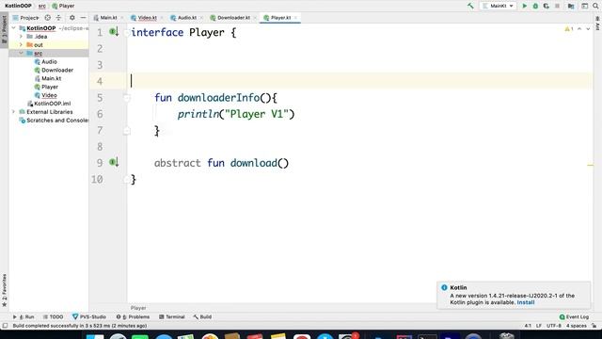This screenshot has height=339, width=602.
Task: Click the yellow warning stripe marker
Action: coord(590,165)
